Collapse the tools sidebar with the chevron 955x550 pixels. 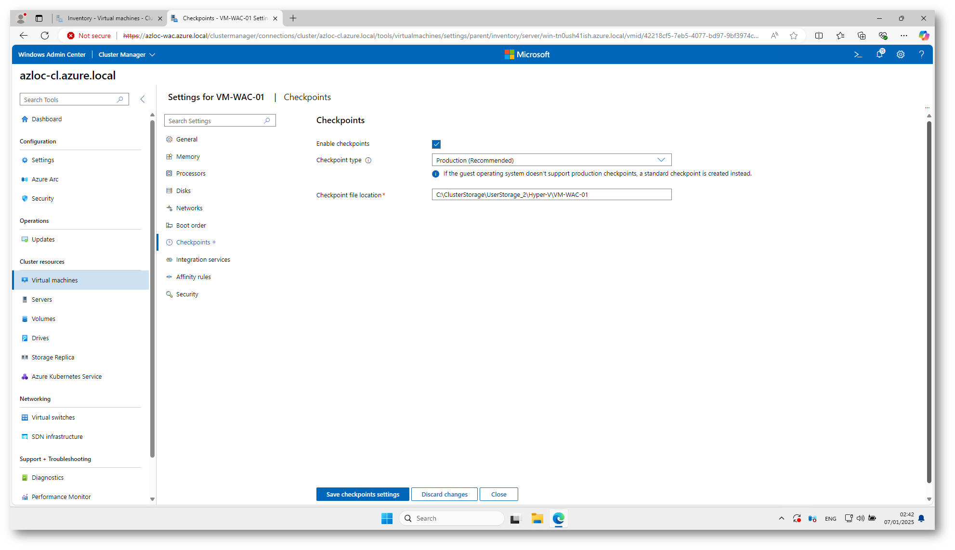tap(143, 99)
